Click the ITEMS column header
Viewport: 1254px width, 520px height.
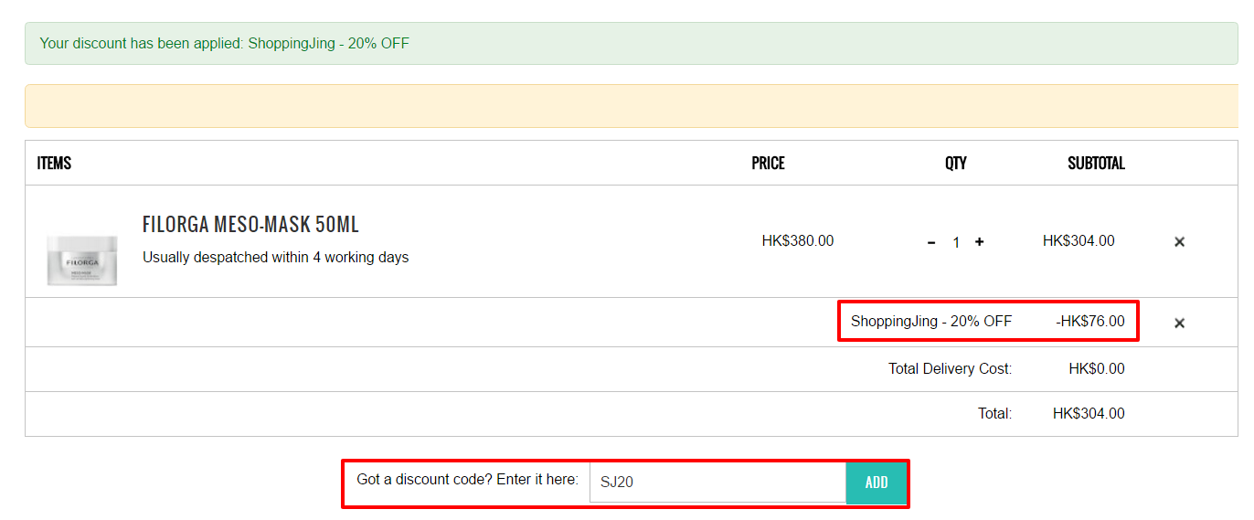54,163
